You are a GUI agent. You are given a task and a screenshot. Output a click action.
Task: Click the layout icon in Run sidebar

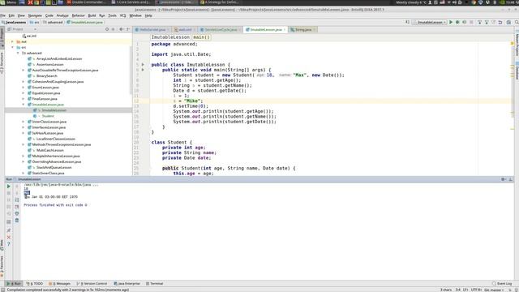9,221
